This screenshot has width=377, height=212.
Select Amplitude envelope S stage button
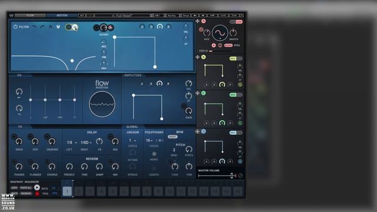pyautogui.click(x=160, y=84)
